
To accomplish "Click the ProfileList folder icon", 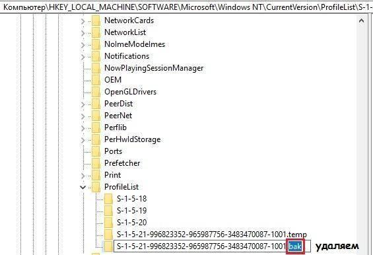I will (96, 187).
